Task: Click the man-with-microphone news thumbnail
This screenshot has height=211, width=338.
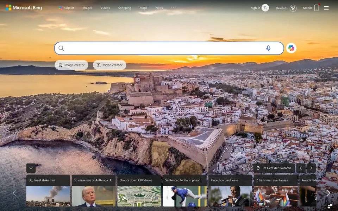Action: click(230, 196)
